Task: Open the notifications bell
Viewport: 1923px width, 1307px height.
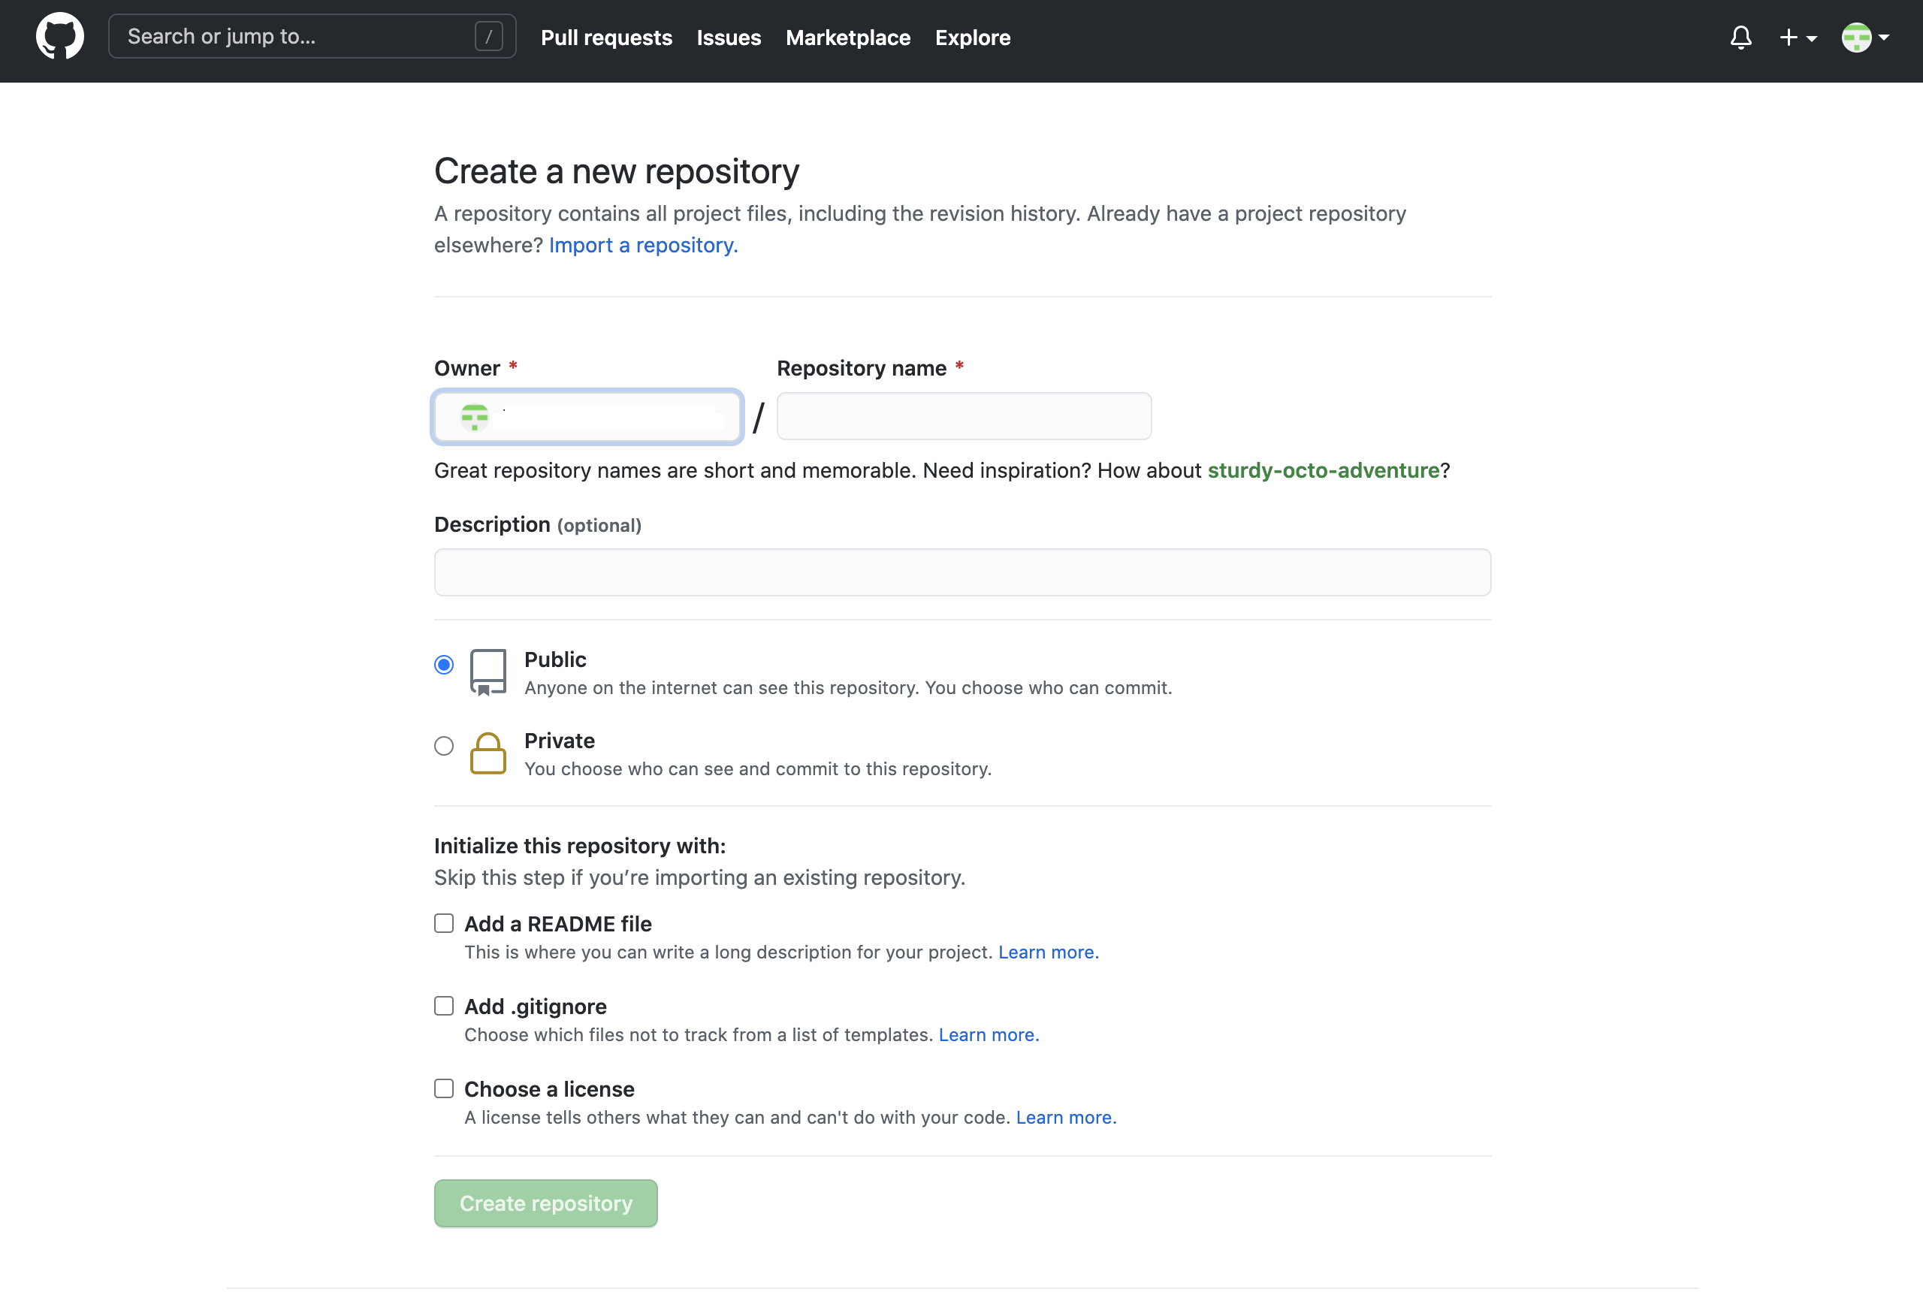Action: pyautogui.click(x=1740, y=38)
